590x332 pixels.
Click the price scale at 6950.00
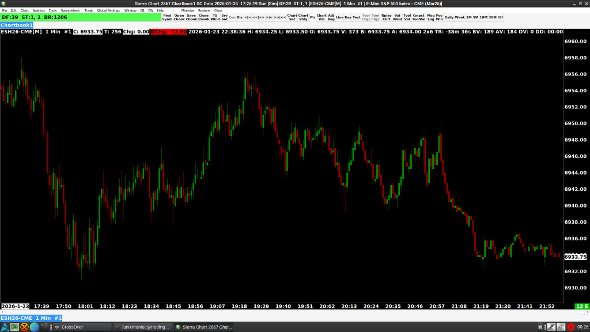(x=575, y=123)
